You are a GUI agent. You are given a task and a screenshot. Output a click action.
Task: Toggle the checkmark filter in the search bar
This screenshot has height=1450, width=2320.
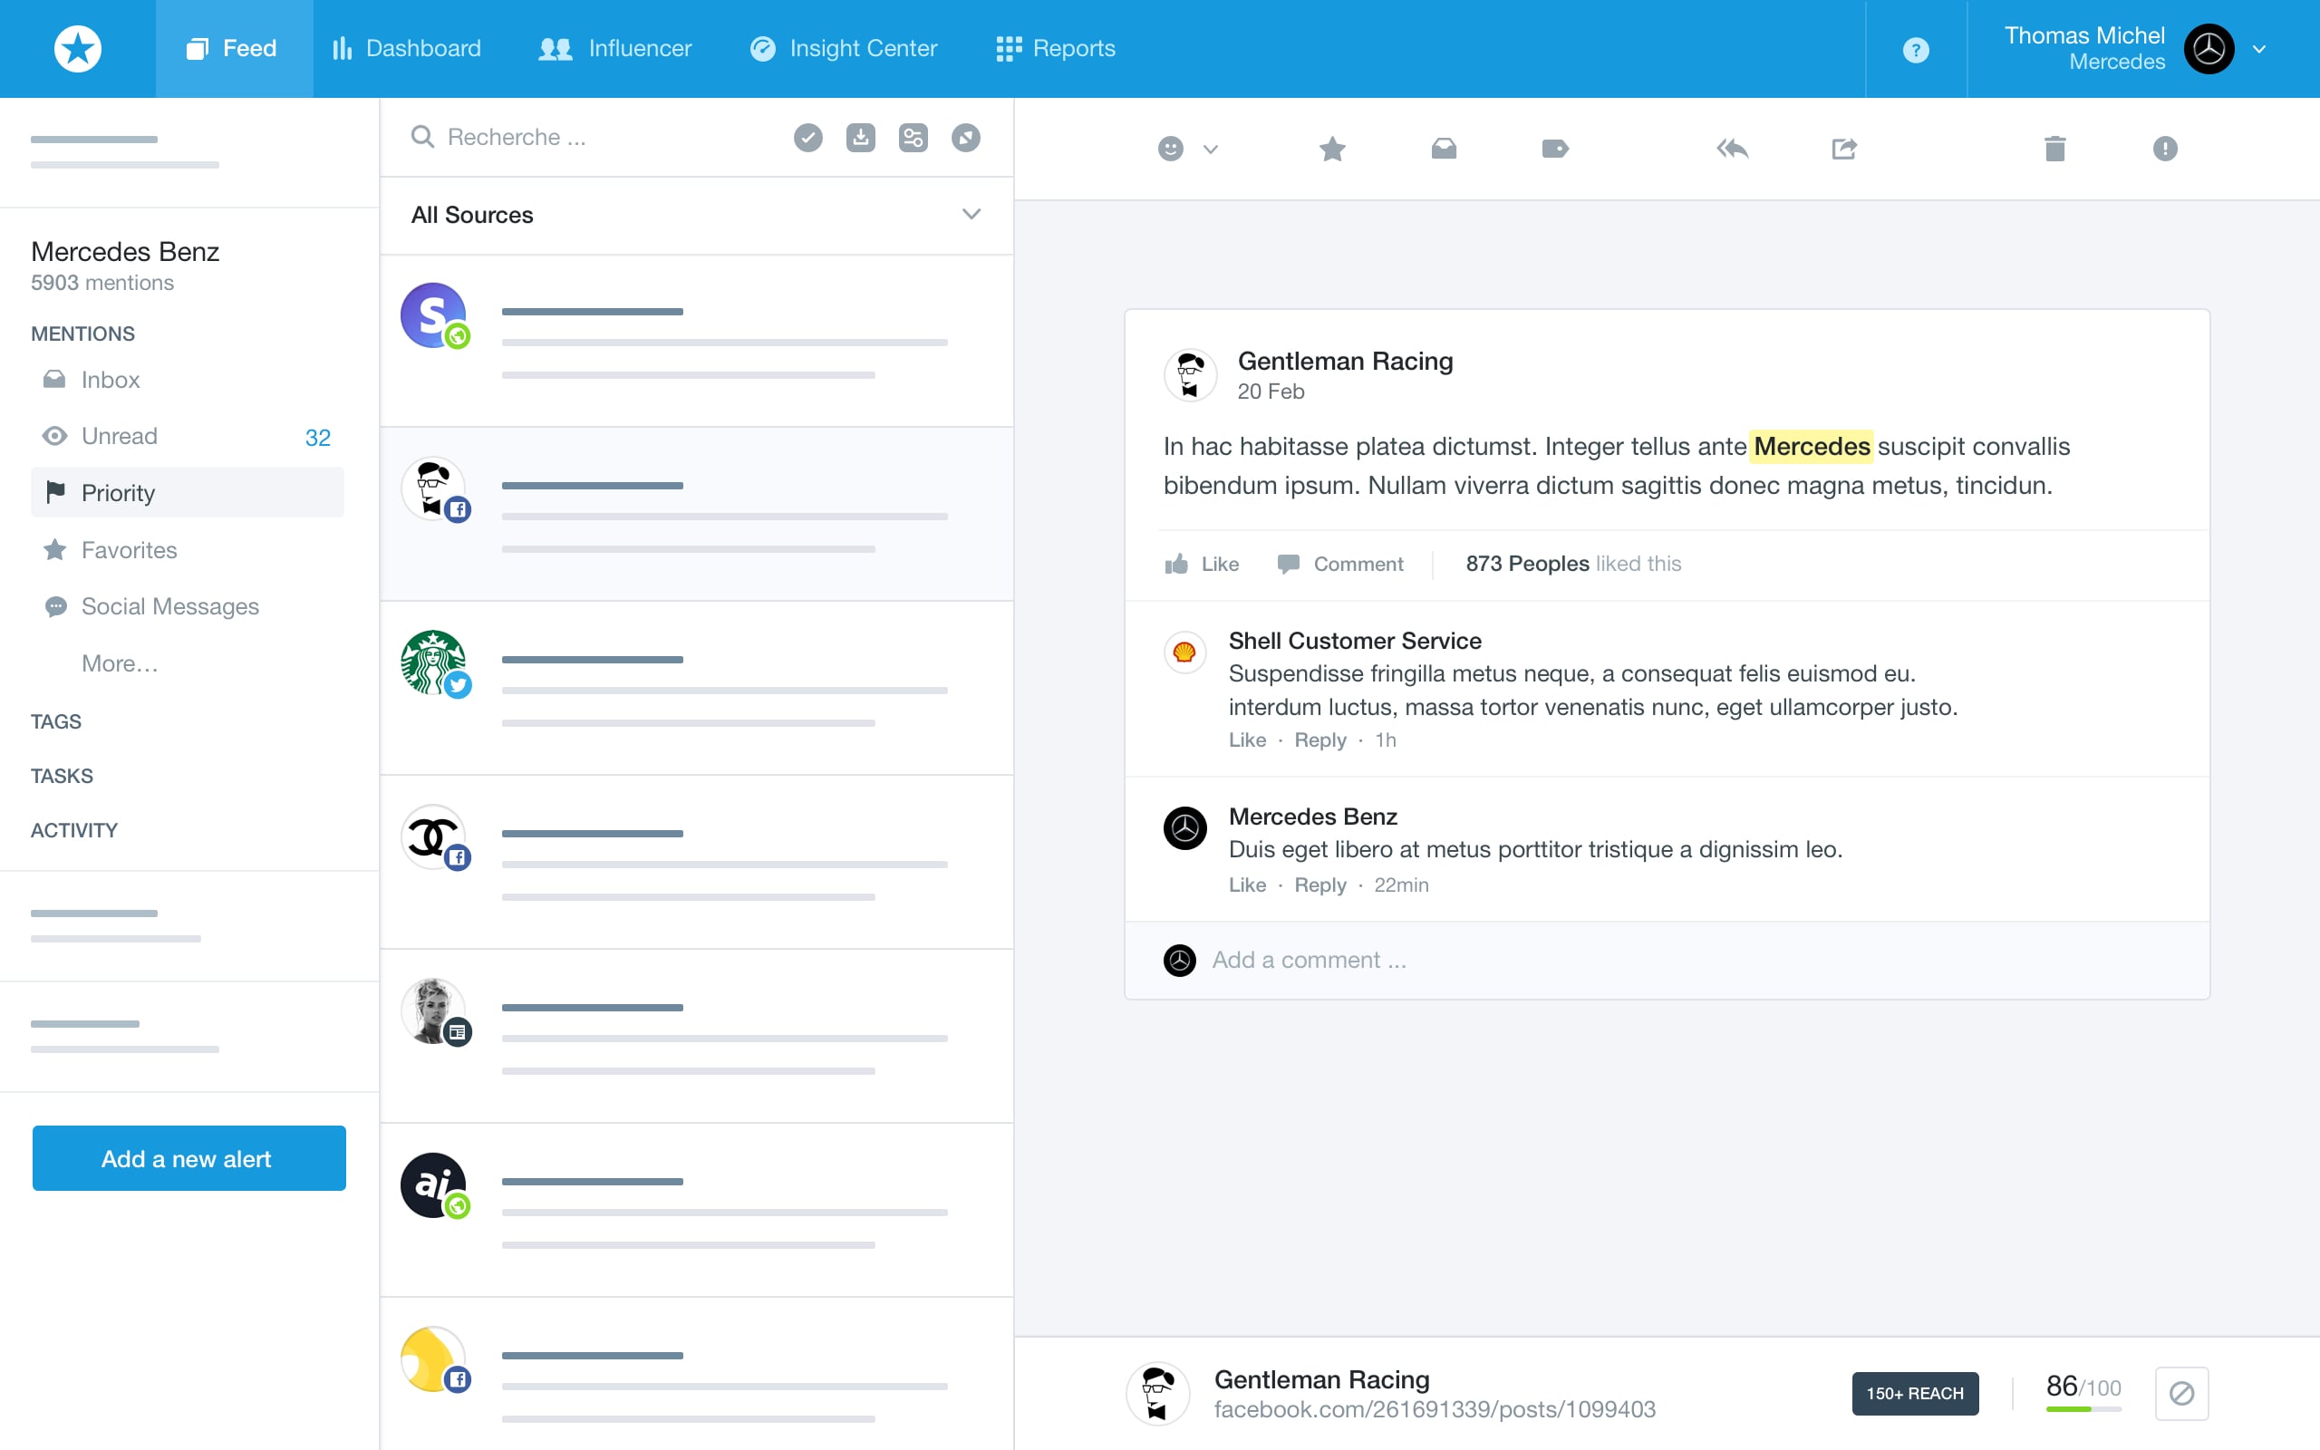click(x=807, y=137)
